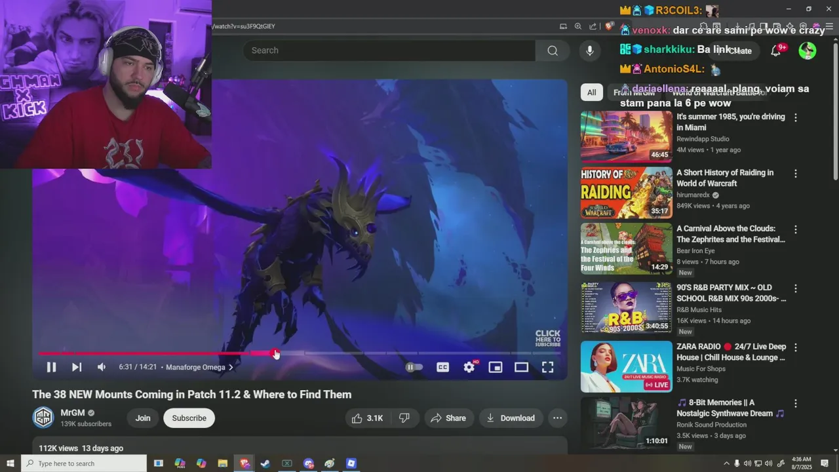Screen dimensions: 839x472
Task: Open A Carnival Above the Clouds title
Action: point(731,234)
